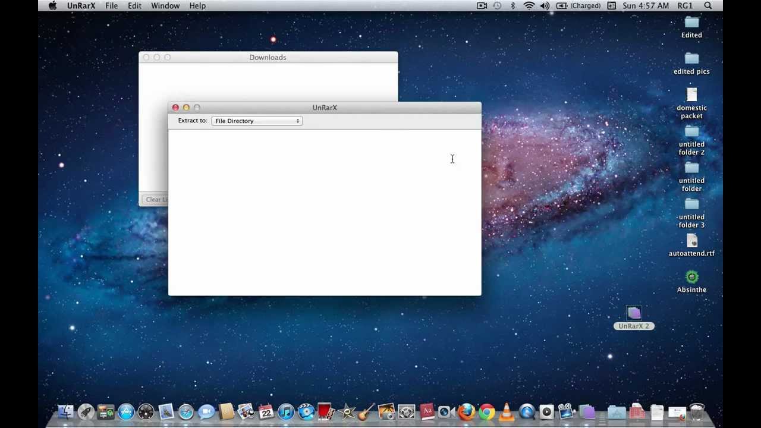Screen dimensions: 761x428
Task: Select the domestic packet document icon
Action: [691, 103]
